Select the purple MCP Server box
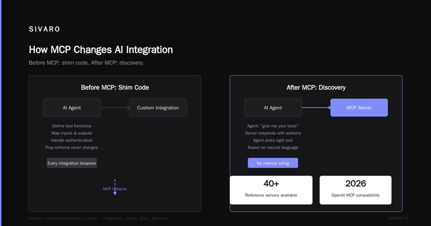The image size is (431, 226). point(359,108)
